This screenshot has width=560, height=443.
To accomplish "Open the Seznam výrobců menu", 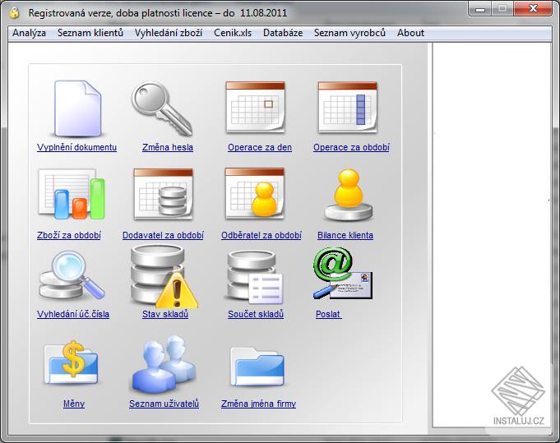I will [x=350, y=33].
